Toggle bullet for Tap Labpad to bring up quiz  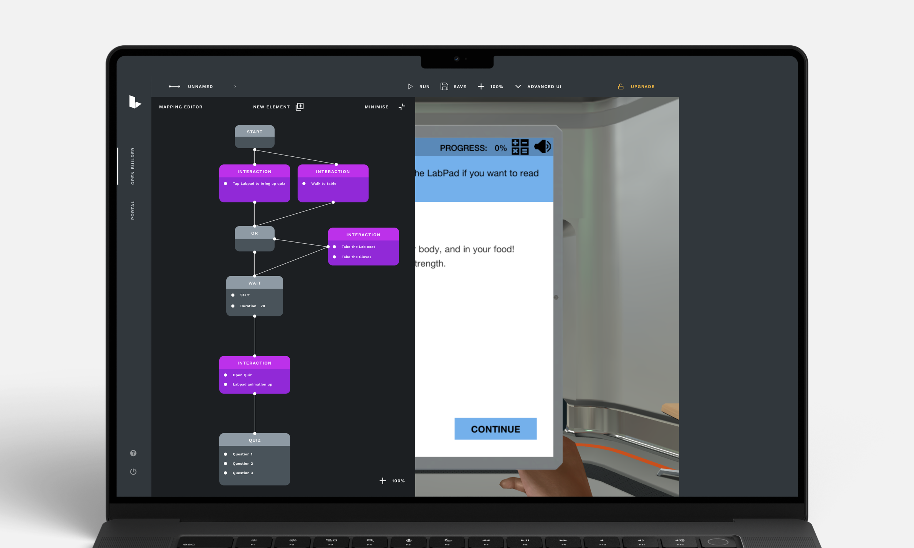225,183
